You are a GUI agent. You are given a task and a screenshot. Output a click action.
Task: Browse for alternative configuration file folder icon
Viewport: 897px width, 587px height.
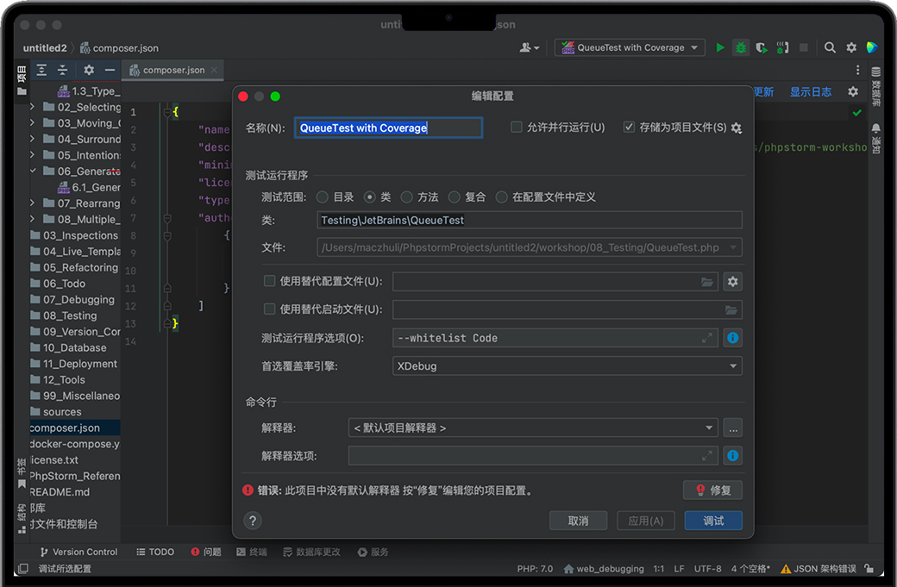click(x=707, y=281)
